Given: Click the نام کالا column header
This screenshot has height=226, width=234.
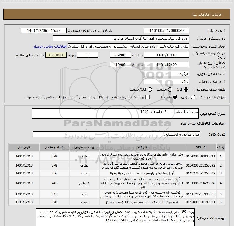Looking at the screenshot, I should [142, 147].
